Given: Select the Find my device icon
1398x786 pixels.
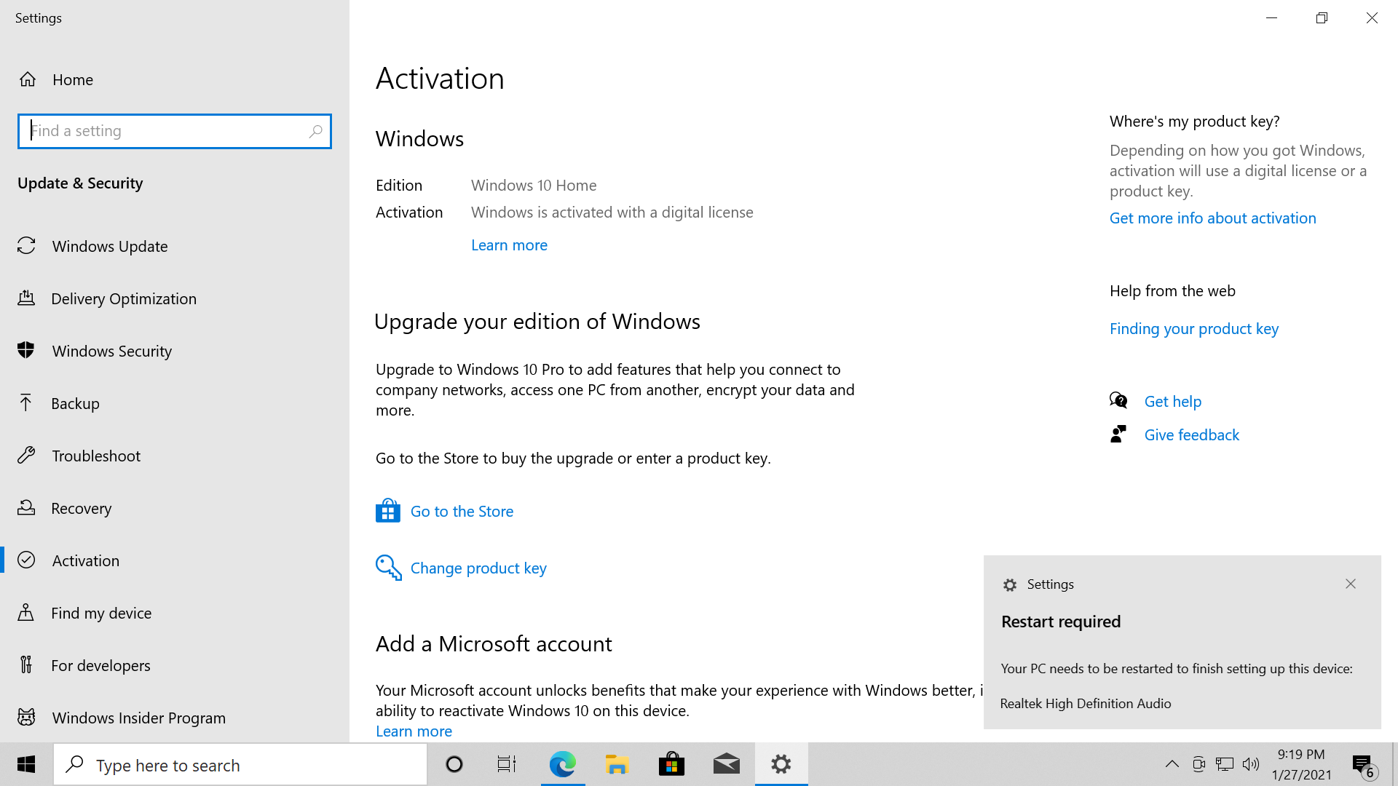Looking at the screenshot, I should click(27, 613).
